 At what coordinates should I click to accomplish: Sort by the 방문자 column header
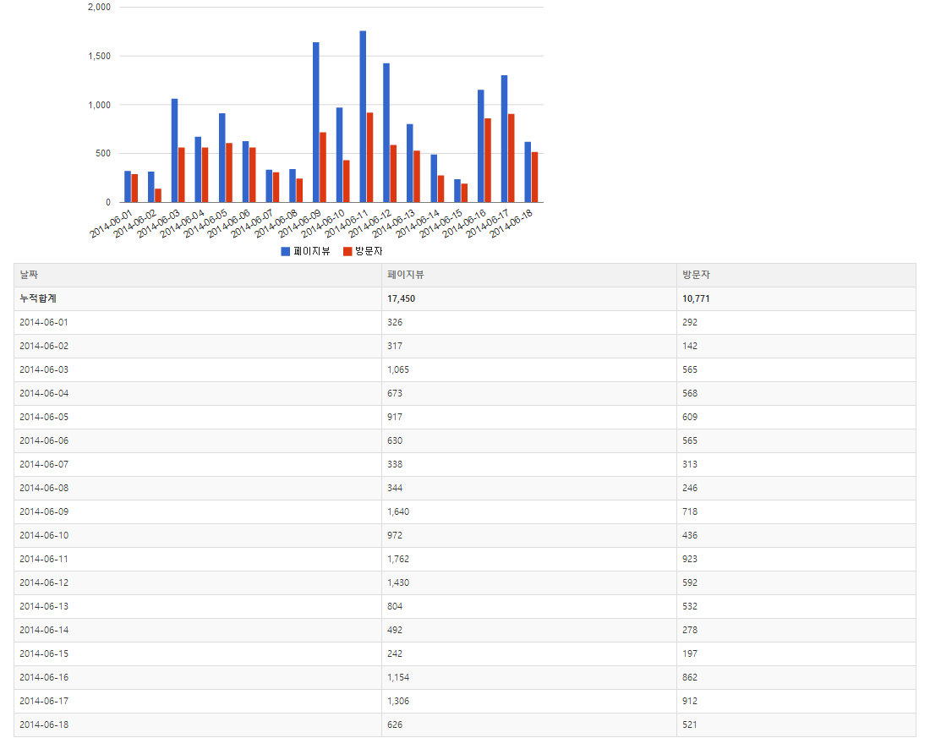697,275
